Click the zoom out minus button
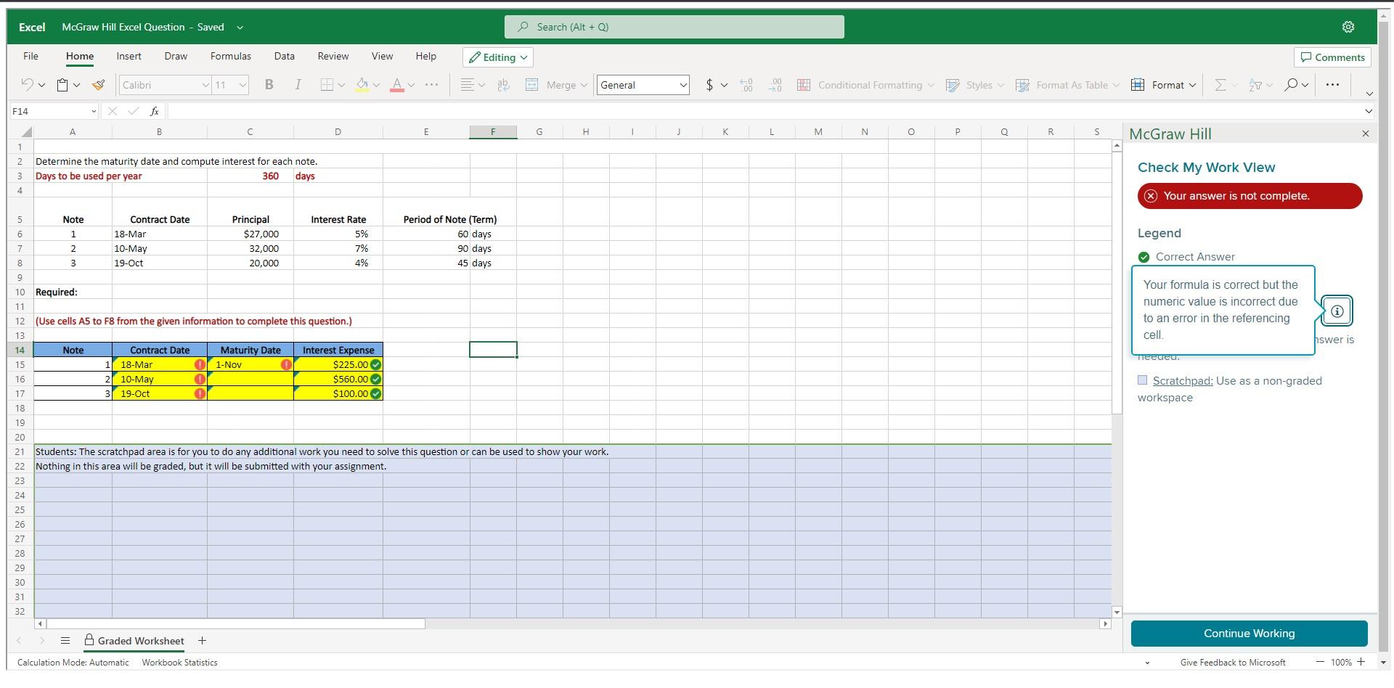The image size is (1394, 688). click(1320, 662)
